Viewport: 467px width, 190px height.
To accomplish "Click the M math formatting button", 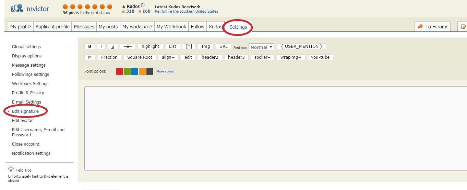I will 89,57.
